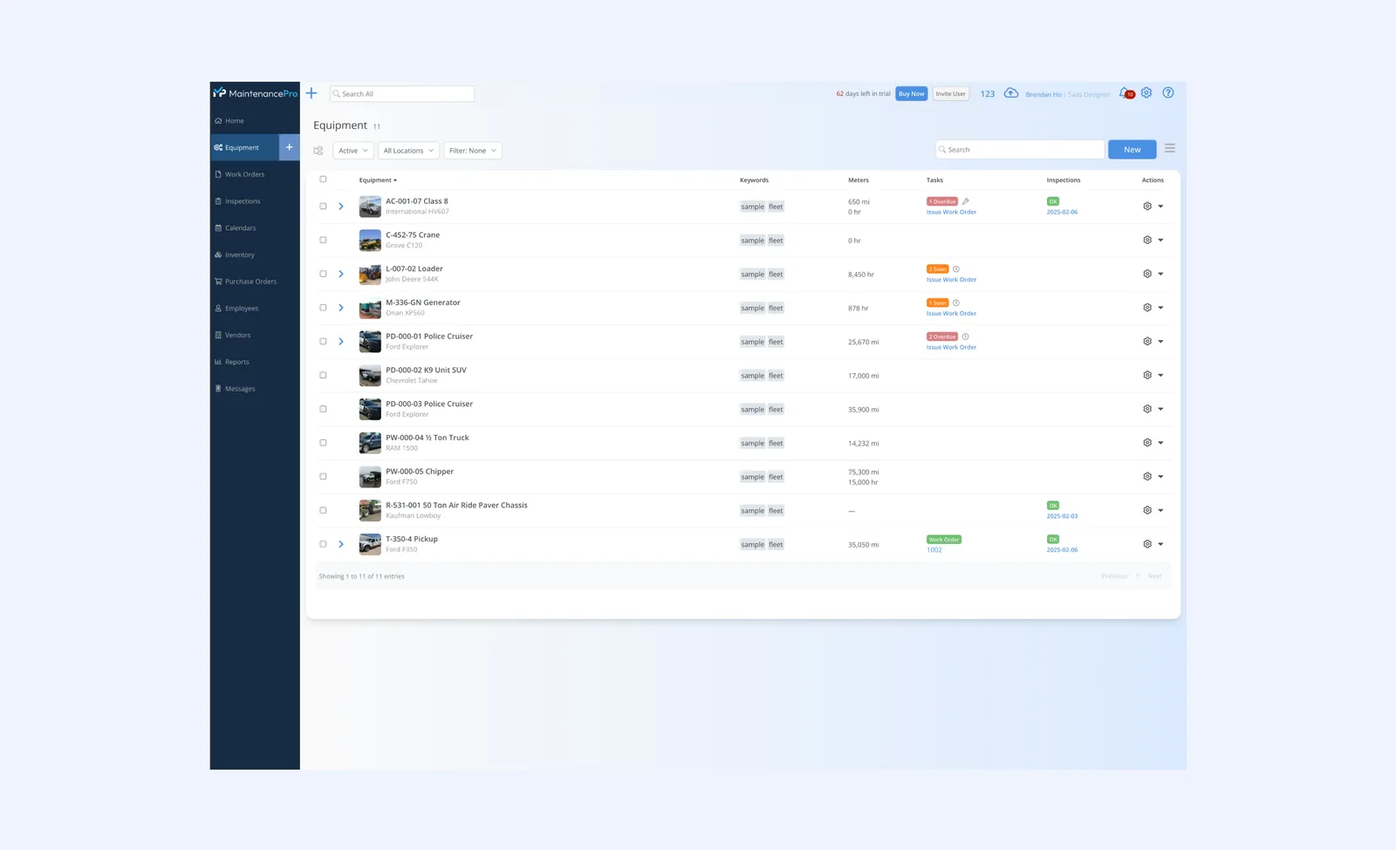Select checkbox for L-007-02 Loader
The height and width of the screenshot is (850, 1396).
tap(323, 274)
